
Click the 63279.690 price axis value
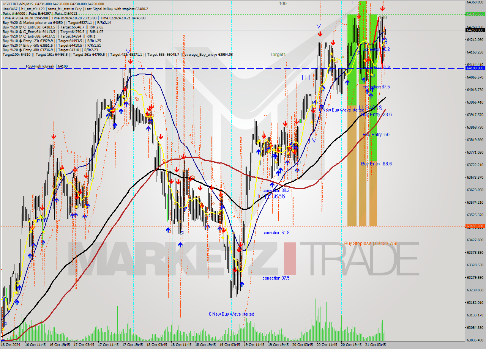pyautogui.click(x=475, y=277)
